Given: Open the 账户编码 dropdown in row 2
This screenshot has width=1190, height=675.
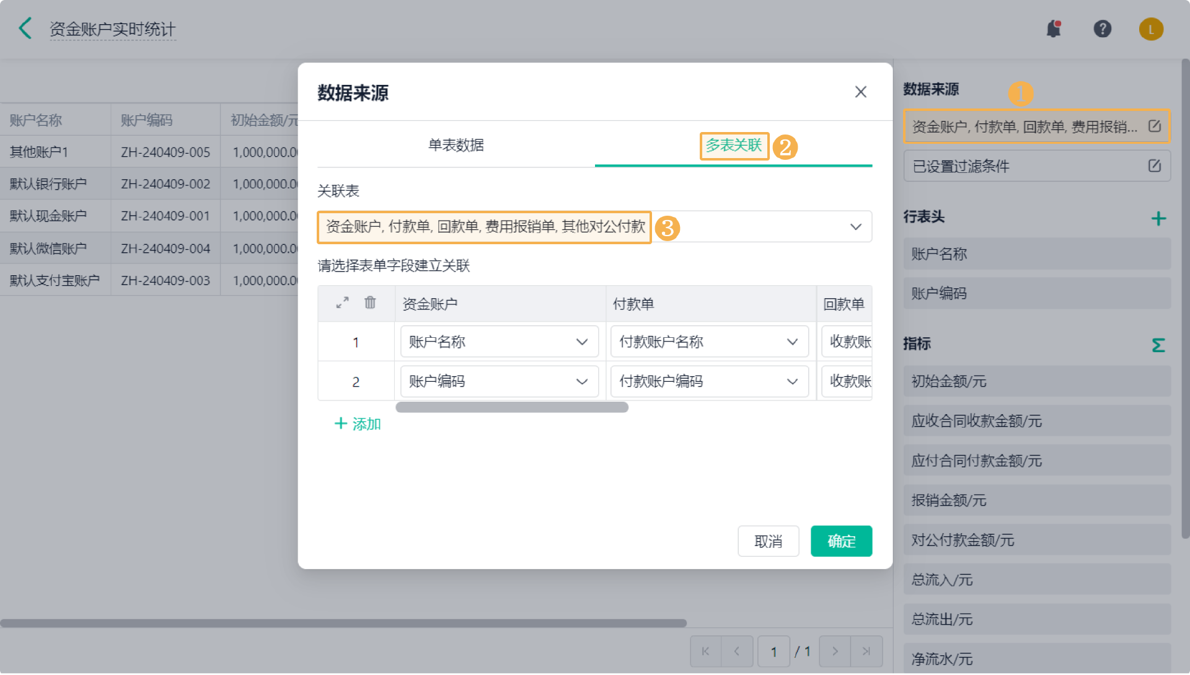Looking at the screenshot, I should tap(499, 381).
